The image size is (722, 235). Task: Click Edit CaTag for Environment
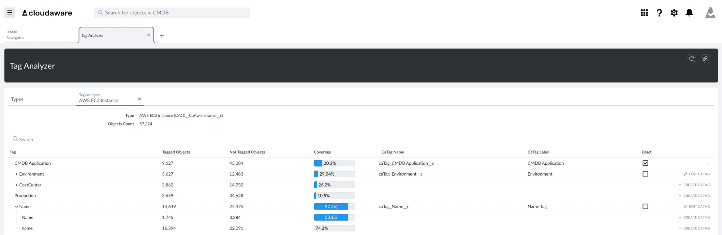coord(696,174)
